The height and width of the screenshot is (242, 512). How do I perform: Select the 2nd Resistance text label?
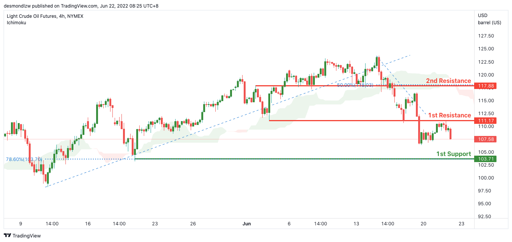pyautogui.click(x=448, y=81)
